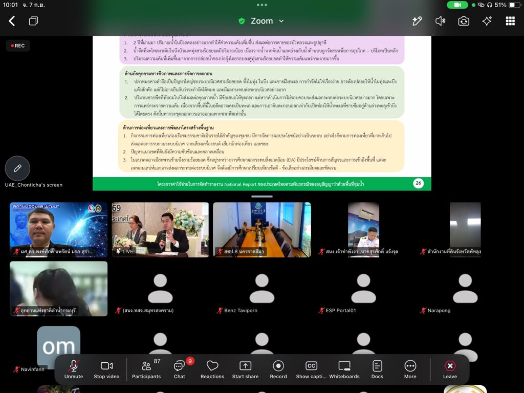Show captions with CC icon
Image resolution: width=524 pixels, height=393 pixels.
point(311,369)
